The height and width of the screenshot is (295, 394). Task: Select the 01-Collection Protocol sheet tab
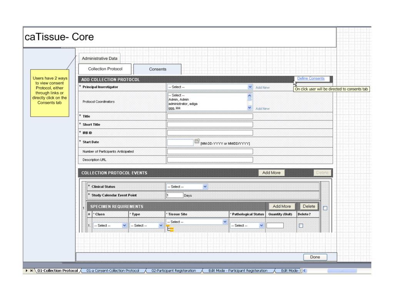tap(58, 271)
